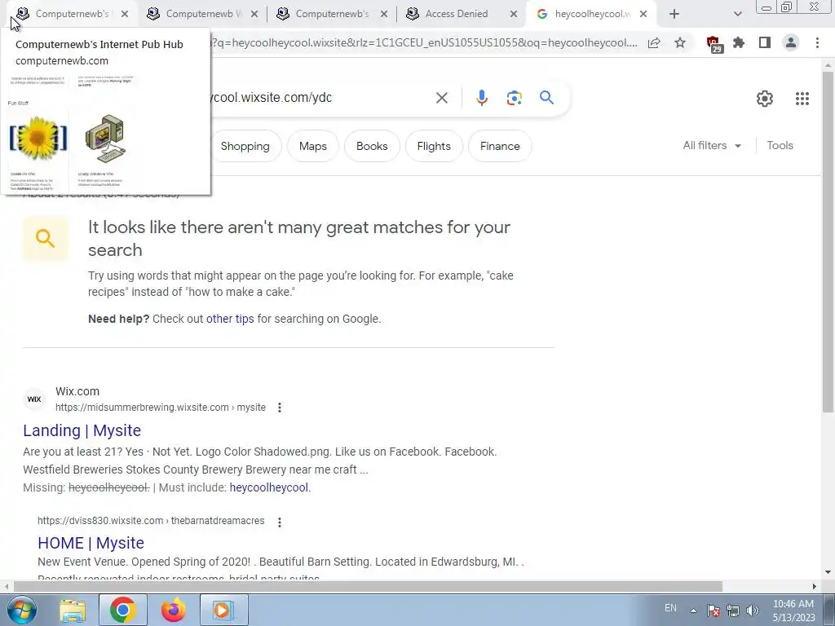Open the Google apps grid
This screenshot has width=835, height=626.
(802, 99)
